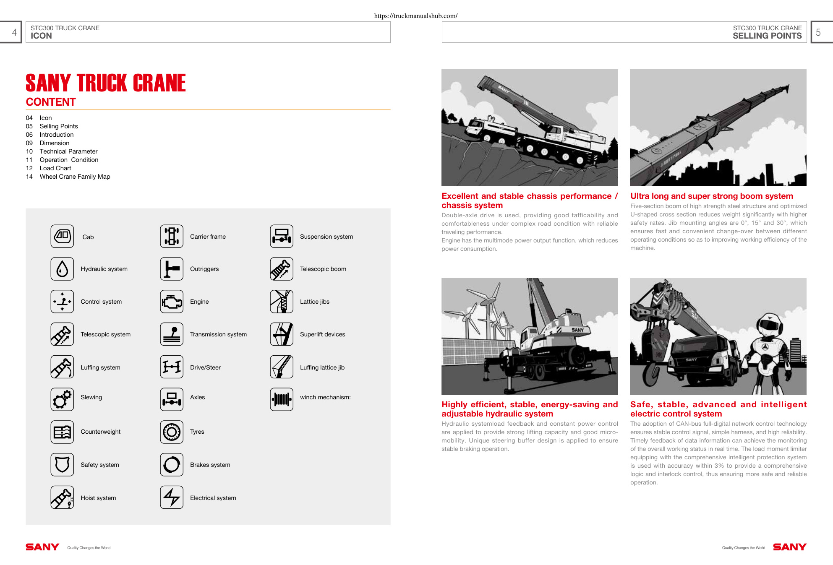The height and width of the screenshot is (565, 833).
Task: Click the SANY logo at bottom left
Action: pos(42,547)
